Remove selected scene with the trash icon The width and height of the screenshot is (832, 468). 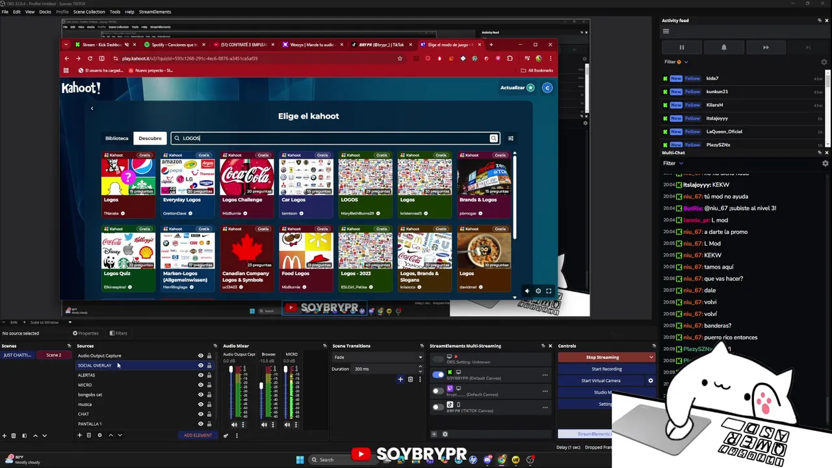point(13,435)
